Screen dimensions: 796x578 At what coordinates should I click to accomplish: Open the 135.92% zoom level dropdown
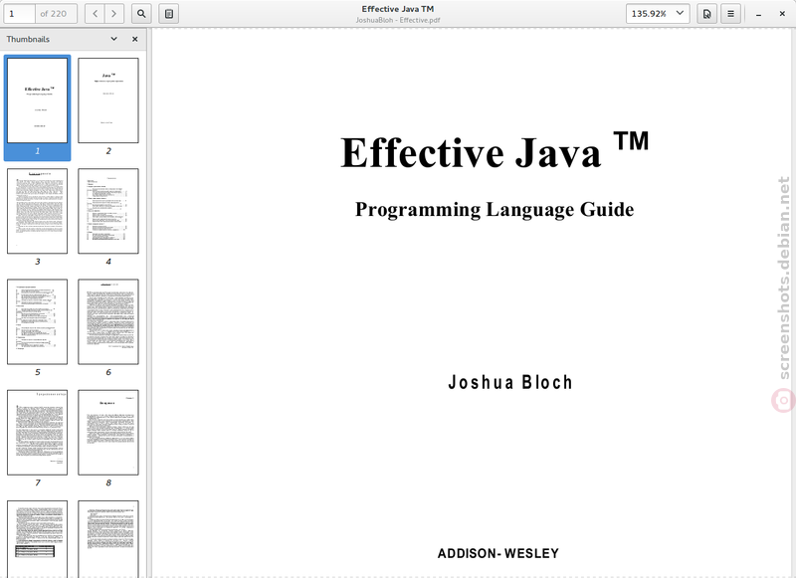[658, 14]
